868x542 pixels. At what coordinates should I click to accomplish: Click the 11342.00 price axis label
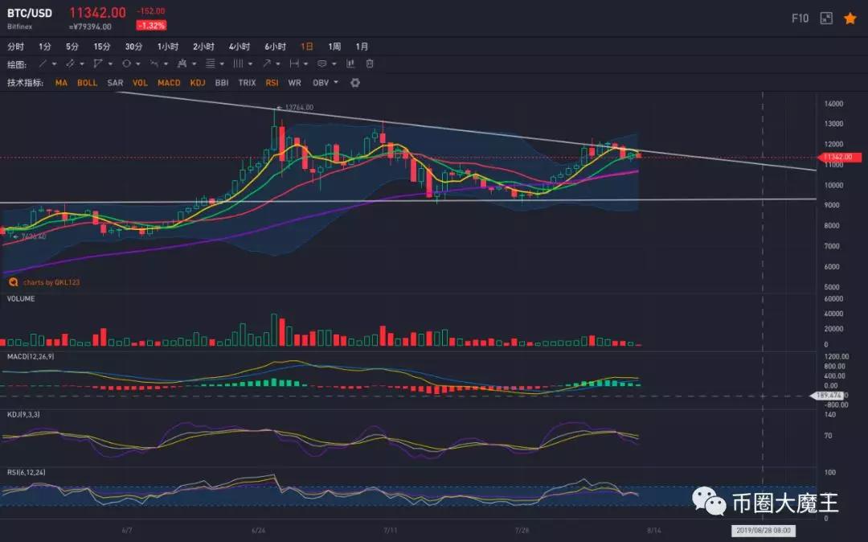click(841, 158)
